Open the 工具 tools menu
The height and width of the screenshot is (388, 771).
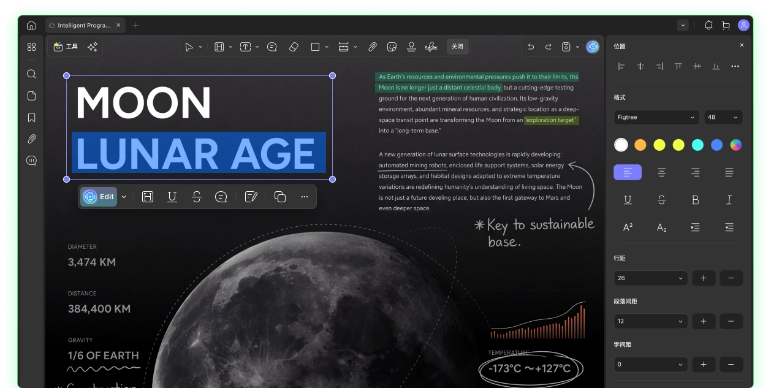click(x=66, y=47)
